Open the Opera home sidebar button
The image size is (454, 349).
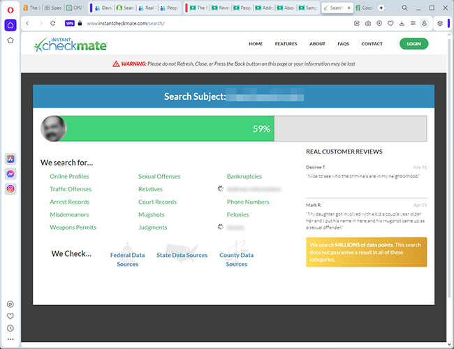coord(10,25)
